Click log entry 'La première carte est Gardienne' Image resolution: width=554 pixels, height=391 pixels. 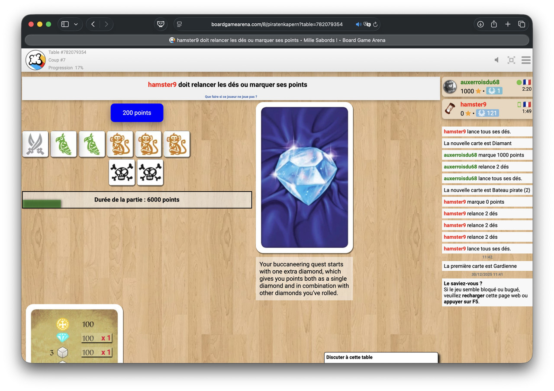pos(487,266)
